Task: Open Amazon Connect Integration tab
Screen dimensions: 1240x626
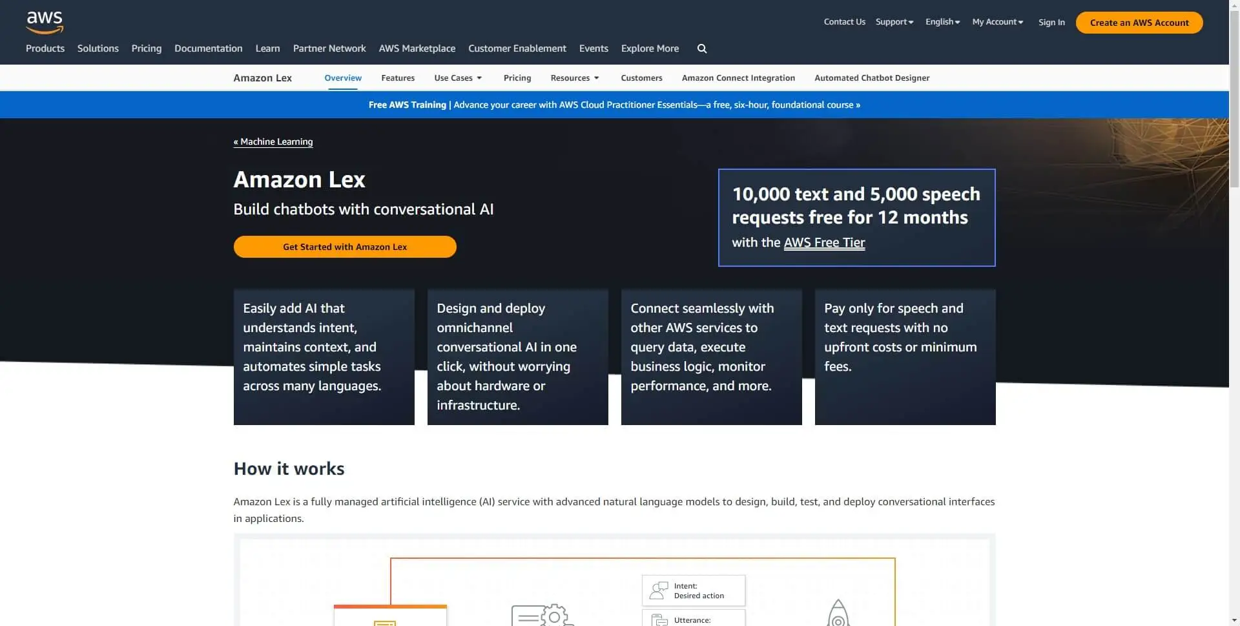Action: coord(738,78)
